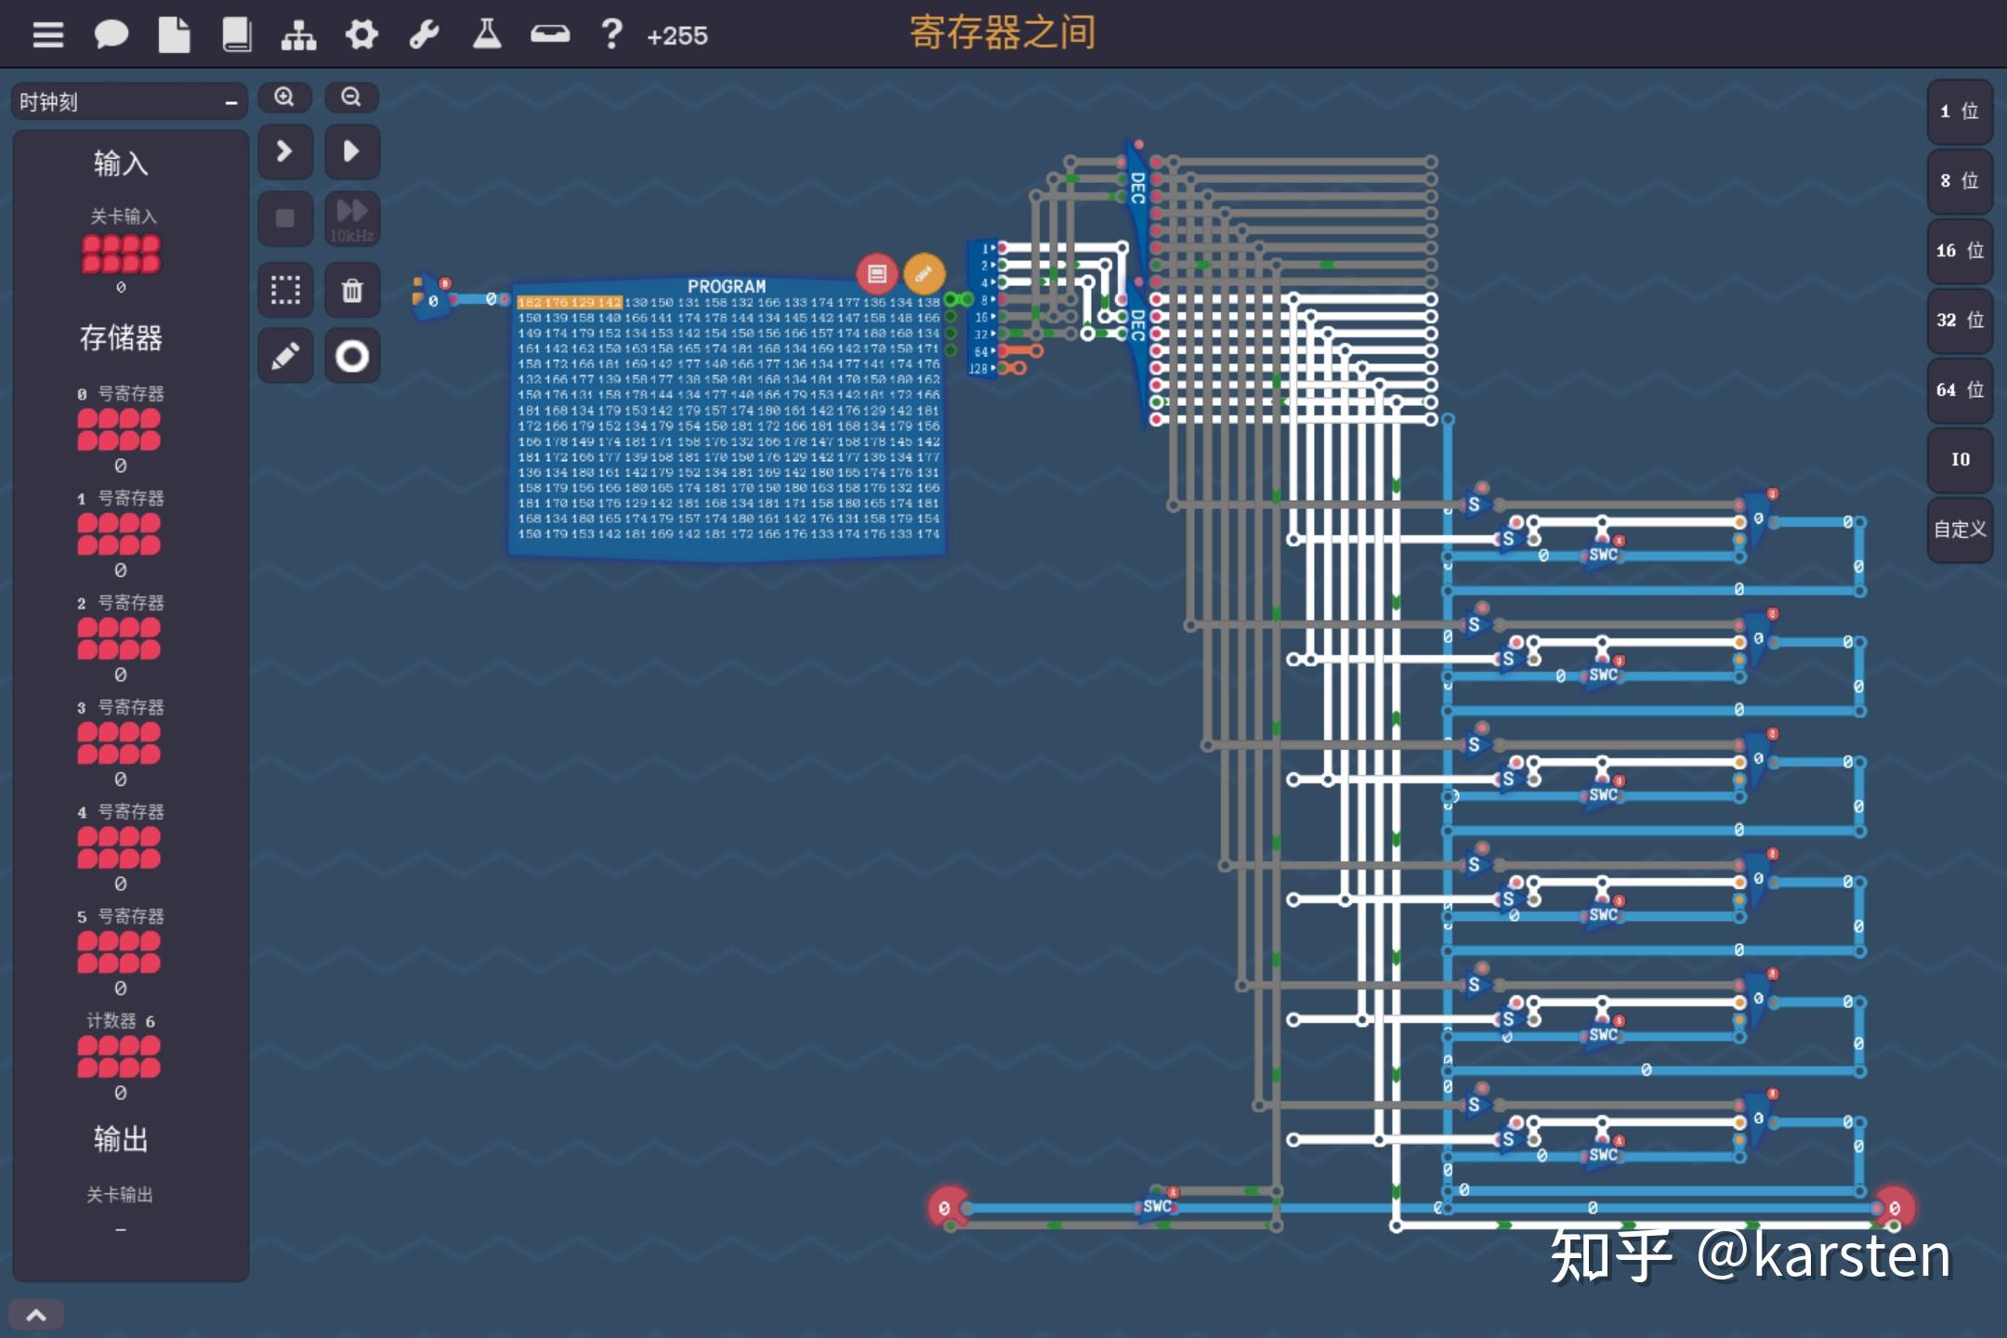Screen dimensions: 2007x1338
Task: Open the flask lab icon
Action: point(487,35)
